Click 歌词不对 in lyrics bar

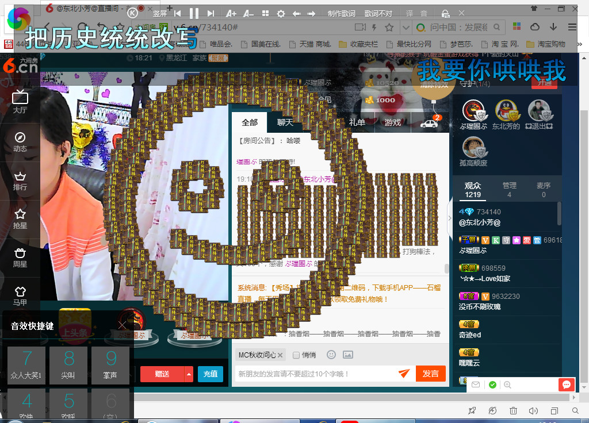(x=378, y=14)
